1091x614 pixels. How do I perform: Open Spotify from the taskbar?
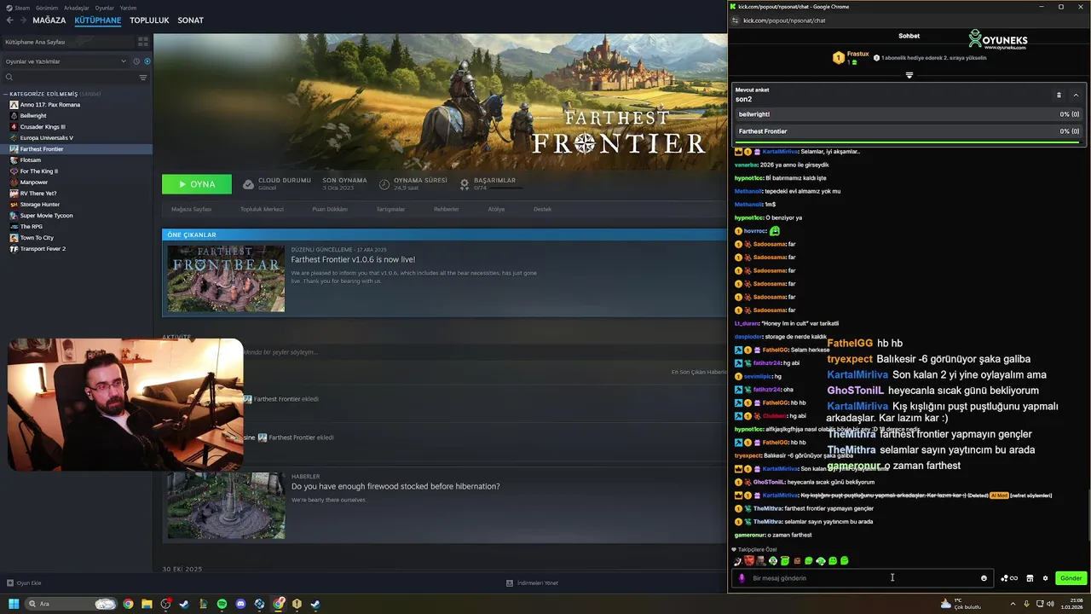tap(222, 604)
